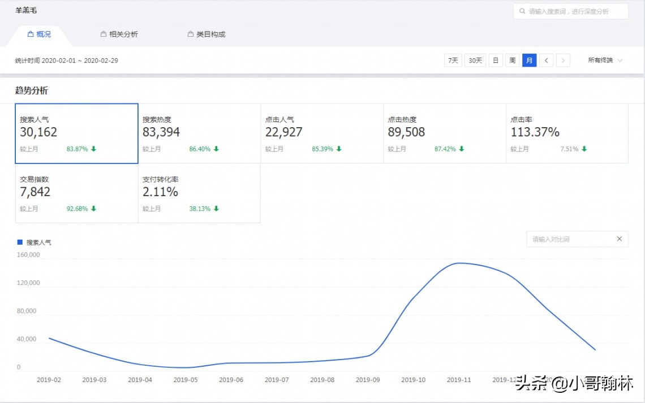Switch to the 类目构成 tab
The height and width of the screenshot is (403, 645).
pos(210,34)
